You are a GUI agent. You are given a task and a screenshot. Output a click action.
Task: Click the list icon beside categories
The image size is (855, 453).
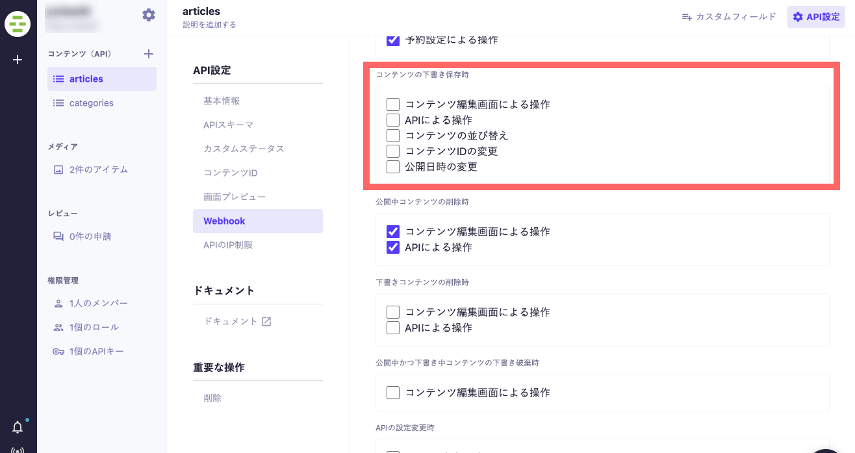pos(58,103)
